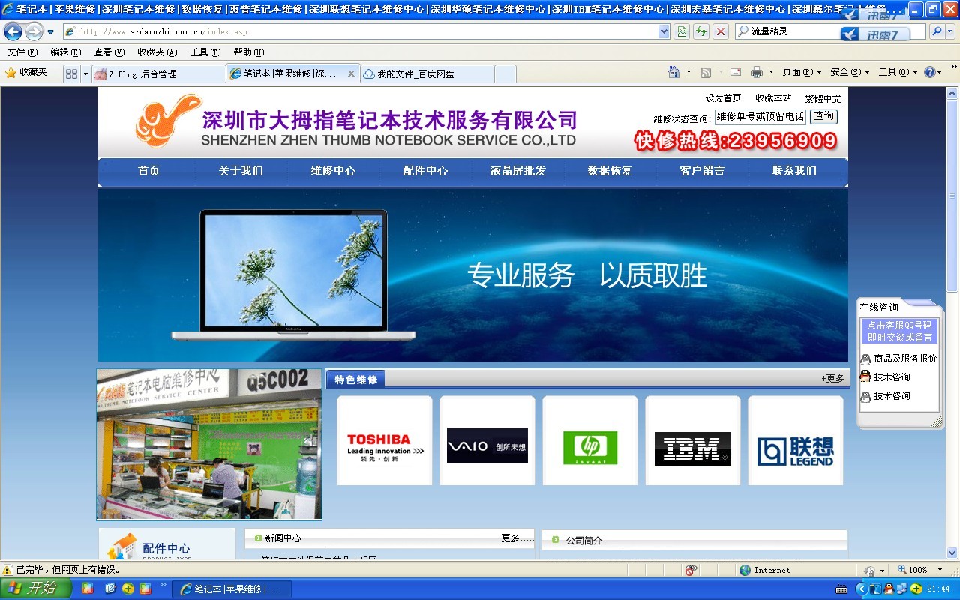Click the 收藏夹 favorites star button

click(x=26, y=73)
